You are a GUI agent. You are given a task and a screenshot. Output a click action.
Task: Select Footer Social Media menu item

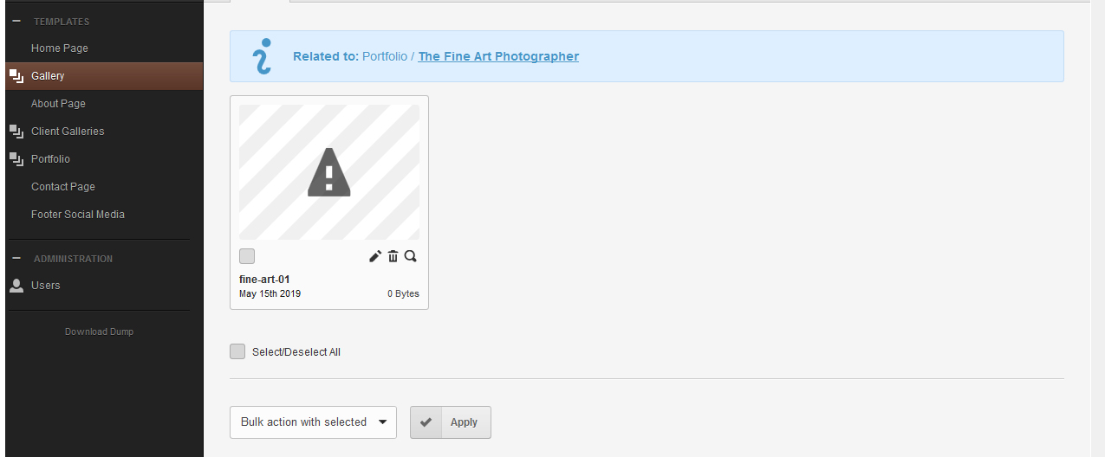[78, 215]
